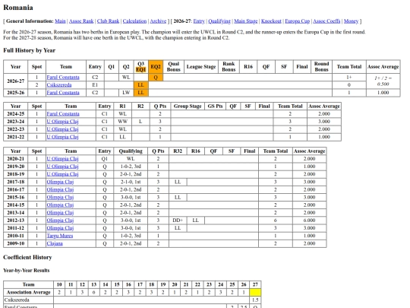This screenshot has height=308, width=410.
Task: Open the Knockout link
Action: pos(271,21)
